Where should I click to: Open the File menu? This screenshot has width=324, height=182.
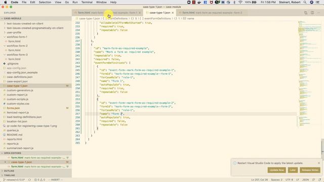coord(24,2)
